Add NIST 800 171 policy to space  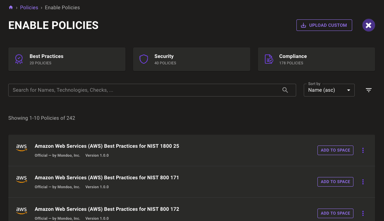[335, 182]
